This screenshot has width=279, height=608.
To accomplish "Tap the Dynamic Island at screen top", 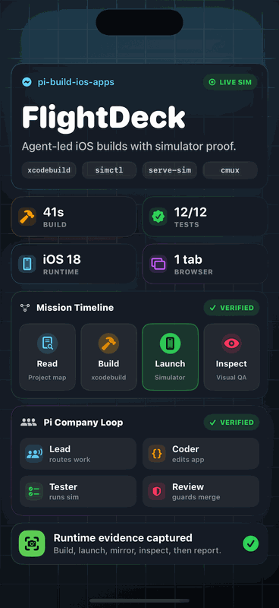I will click(139, 23).
